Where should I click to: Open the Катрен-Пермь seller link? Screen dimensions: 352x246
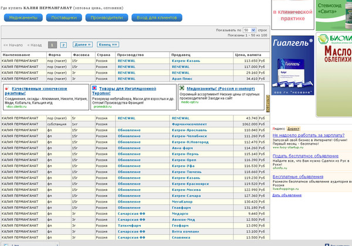[x=185, y=154]
